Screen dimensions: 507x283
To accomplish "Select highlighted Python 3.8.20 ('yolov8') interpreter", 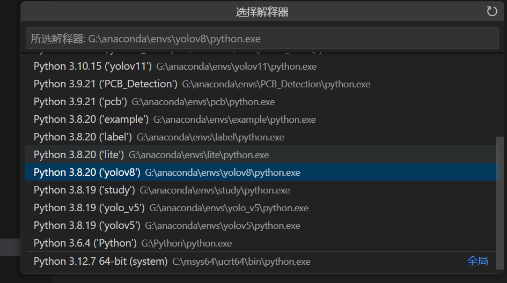I will tap(262, 172).
